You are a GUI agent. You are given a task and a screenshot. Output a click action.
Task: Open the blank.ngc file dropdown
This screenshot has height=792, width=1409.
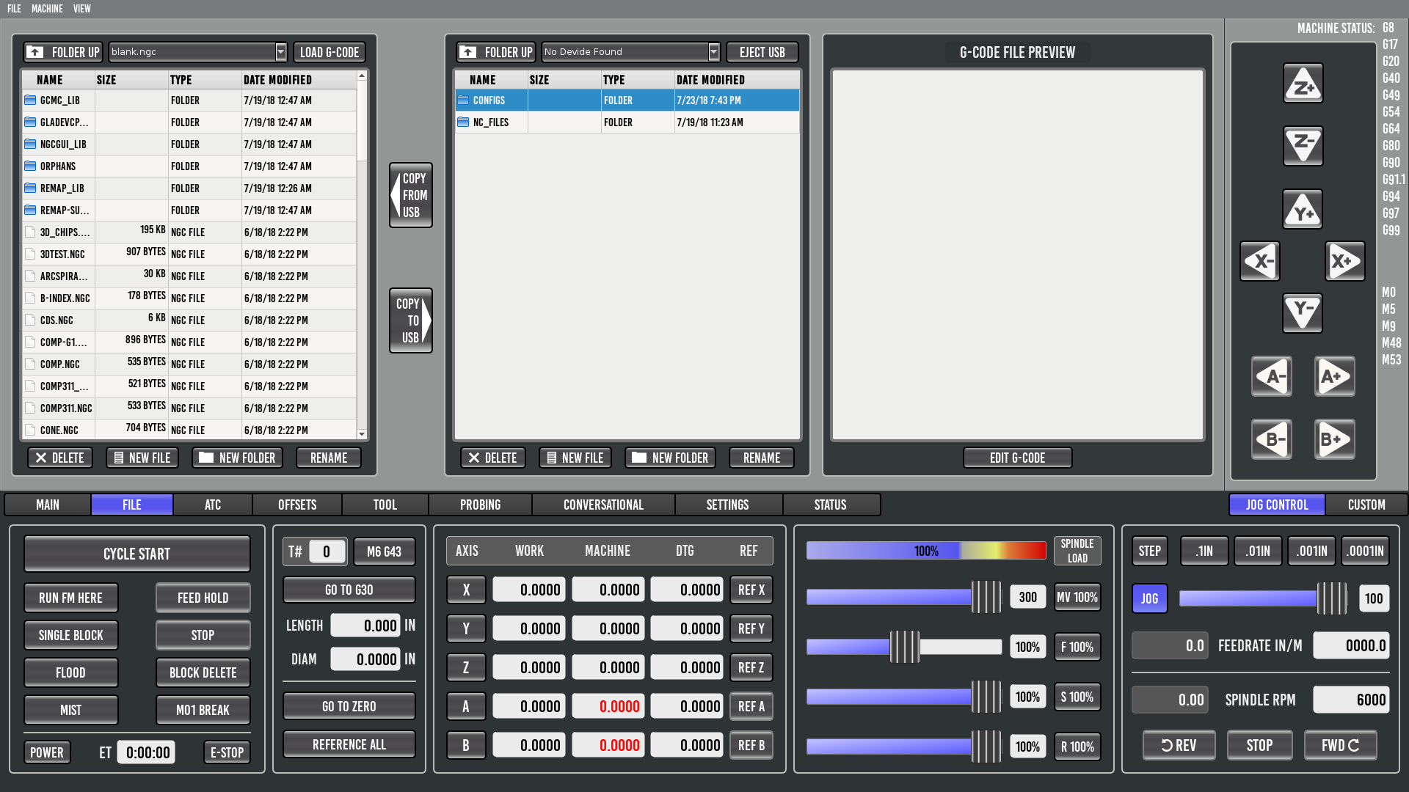coord(197,52)
